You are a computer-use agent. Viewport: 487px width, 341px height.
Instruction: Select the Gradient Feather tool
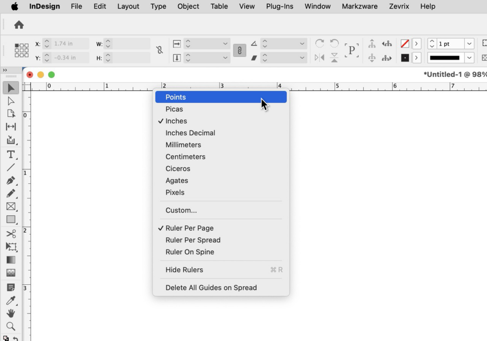click(11, 273)
